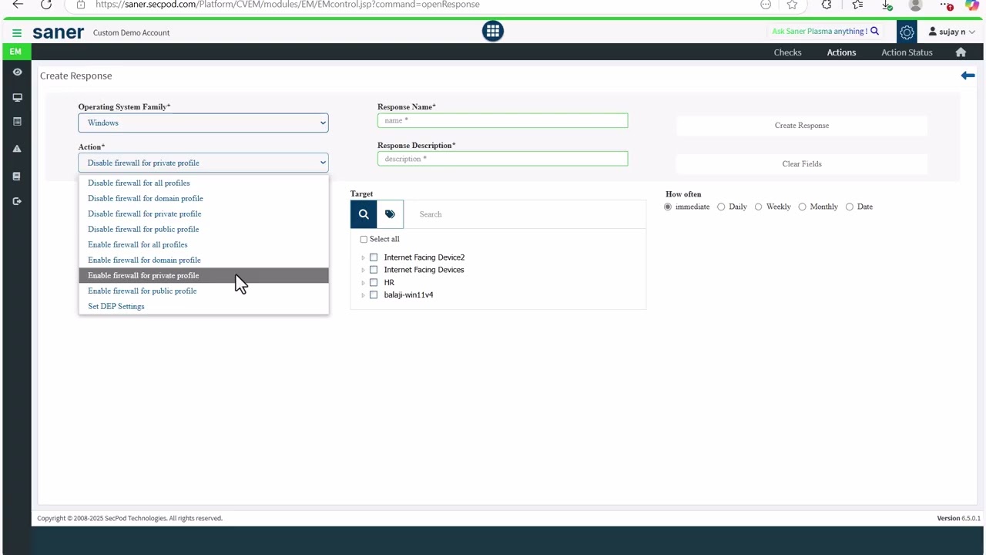Screen dimensions: 986x555
Task: Open the reports sidebar icon
Action: pos(17,122)
